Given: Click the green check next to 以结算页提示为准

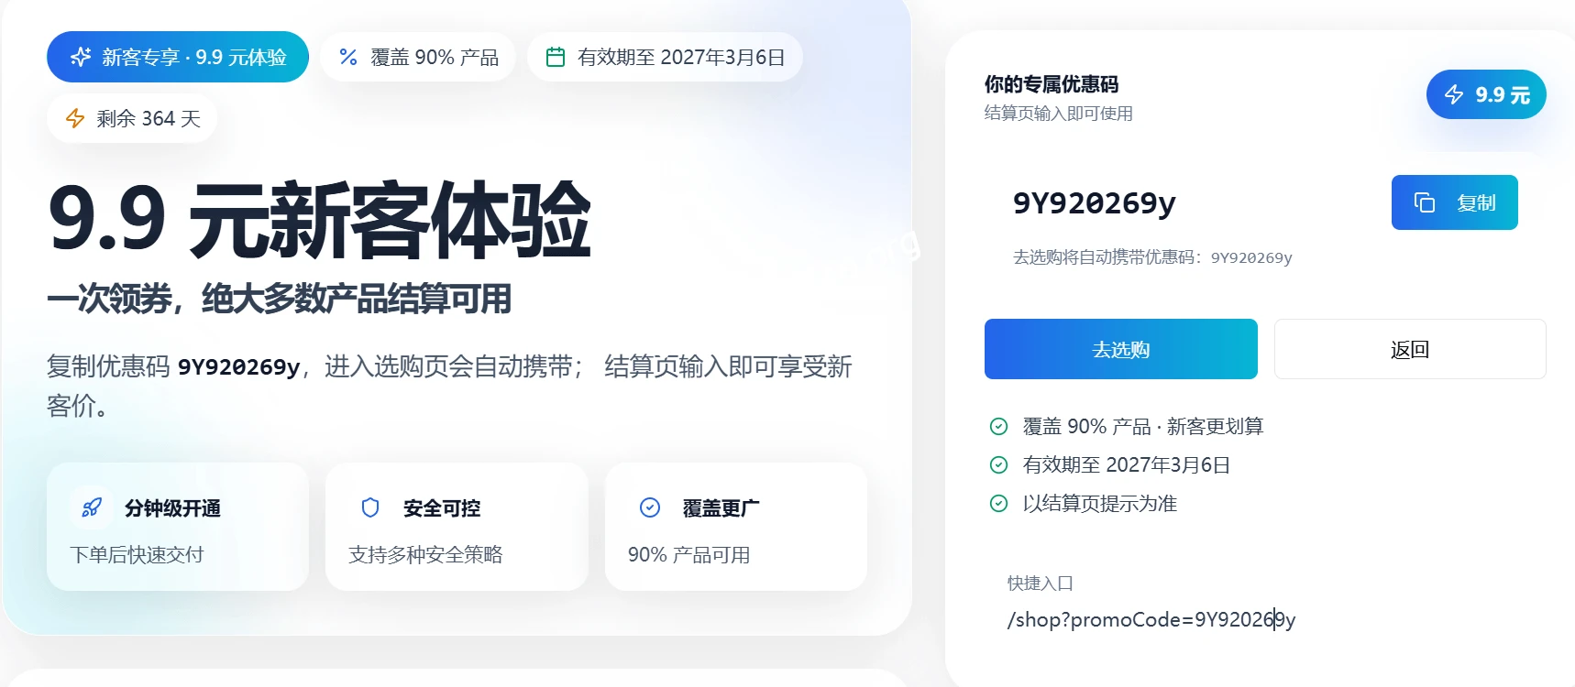Looking at the screenshot, I should tap(999, 503).
